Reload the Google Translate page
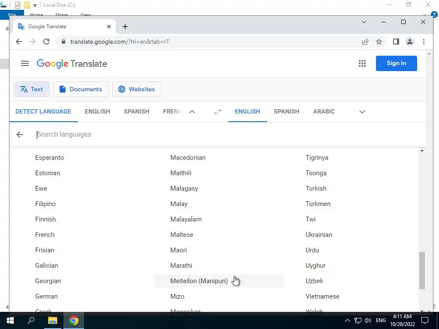 click(46, 42)
